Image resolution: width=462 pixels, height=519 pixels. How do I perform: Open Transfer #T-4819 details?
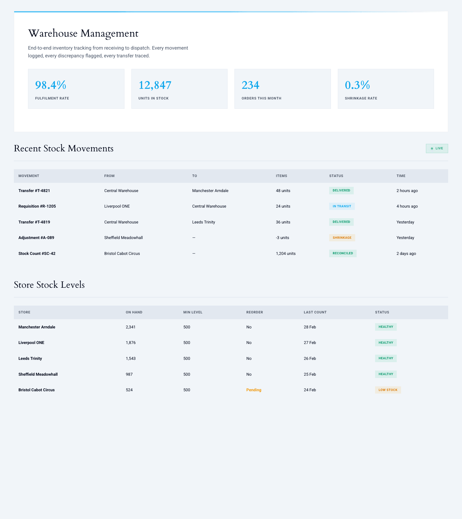click(34, 222)
